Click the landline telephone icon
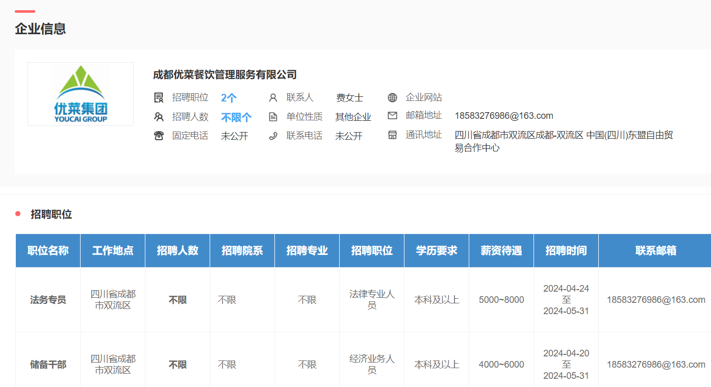Viewport: 711px width, 387px height. pyautogui.click(x=159, y=136)
